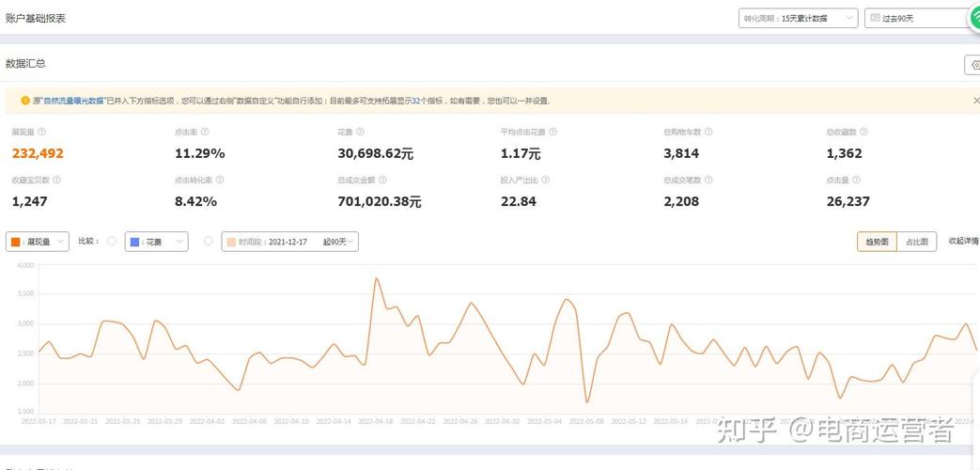Click help icon beside 投入产出比

click(x=545, y=180)
